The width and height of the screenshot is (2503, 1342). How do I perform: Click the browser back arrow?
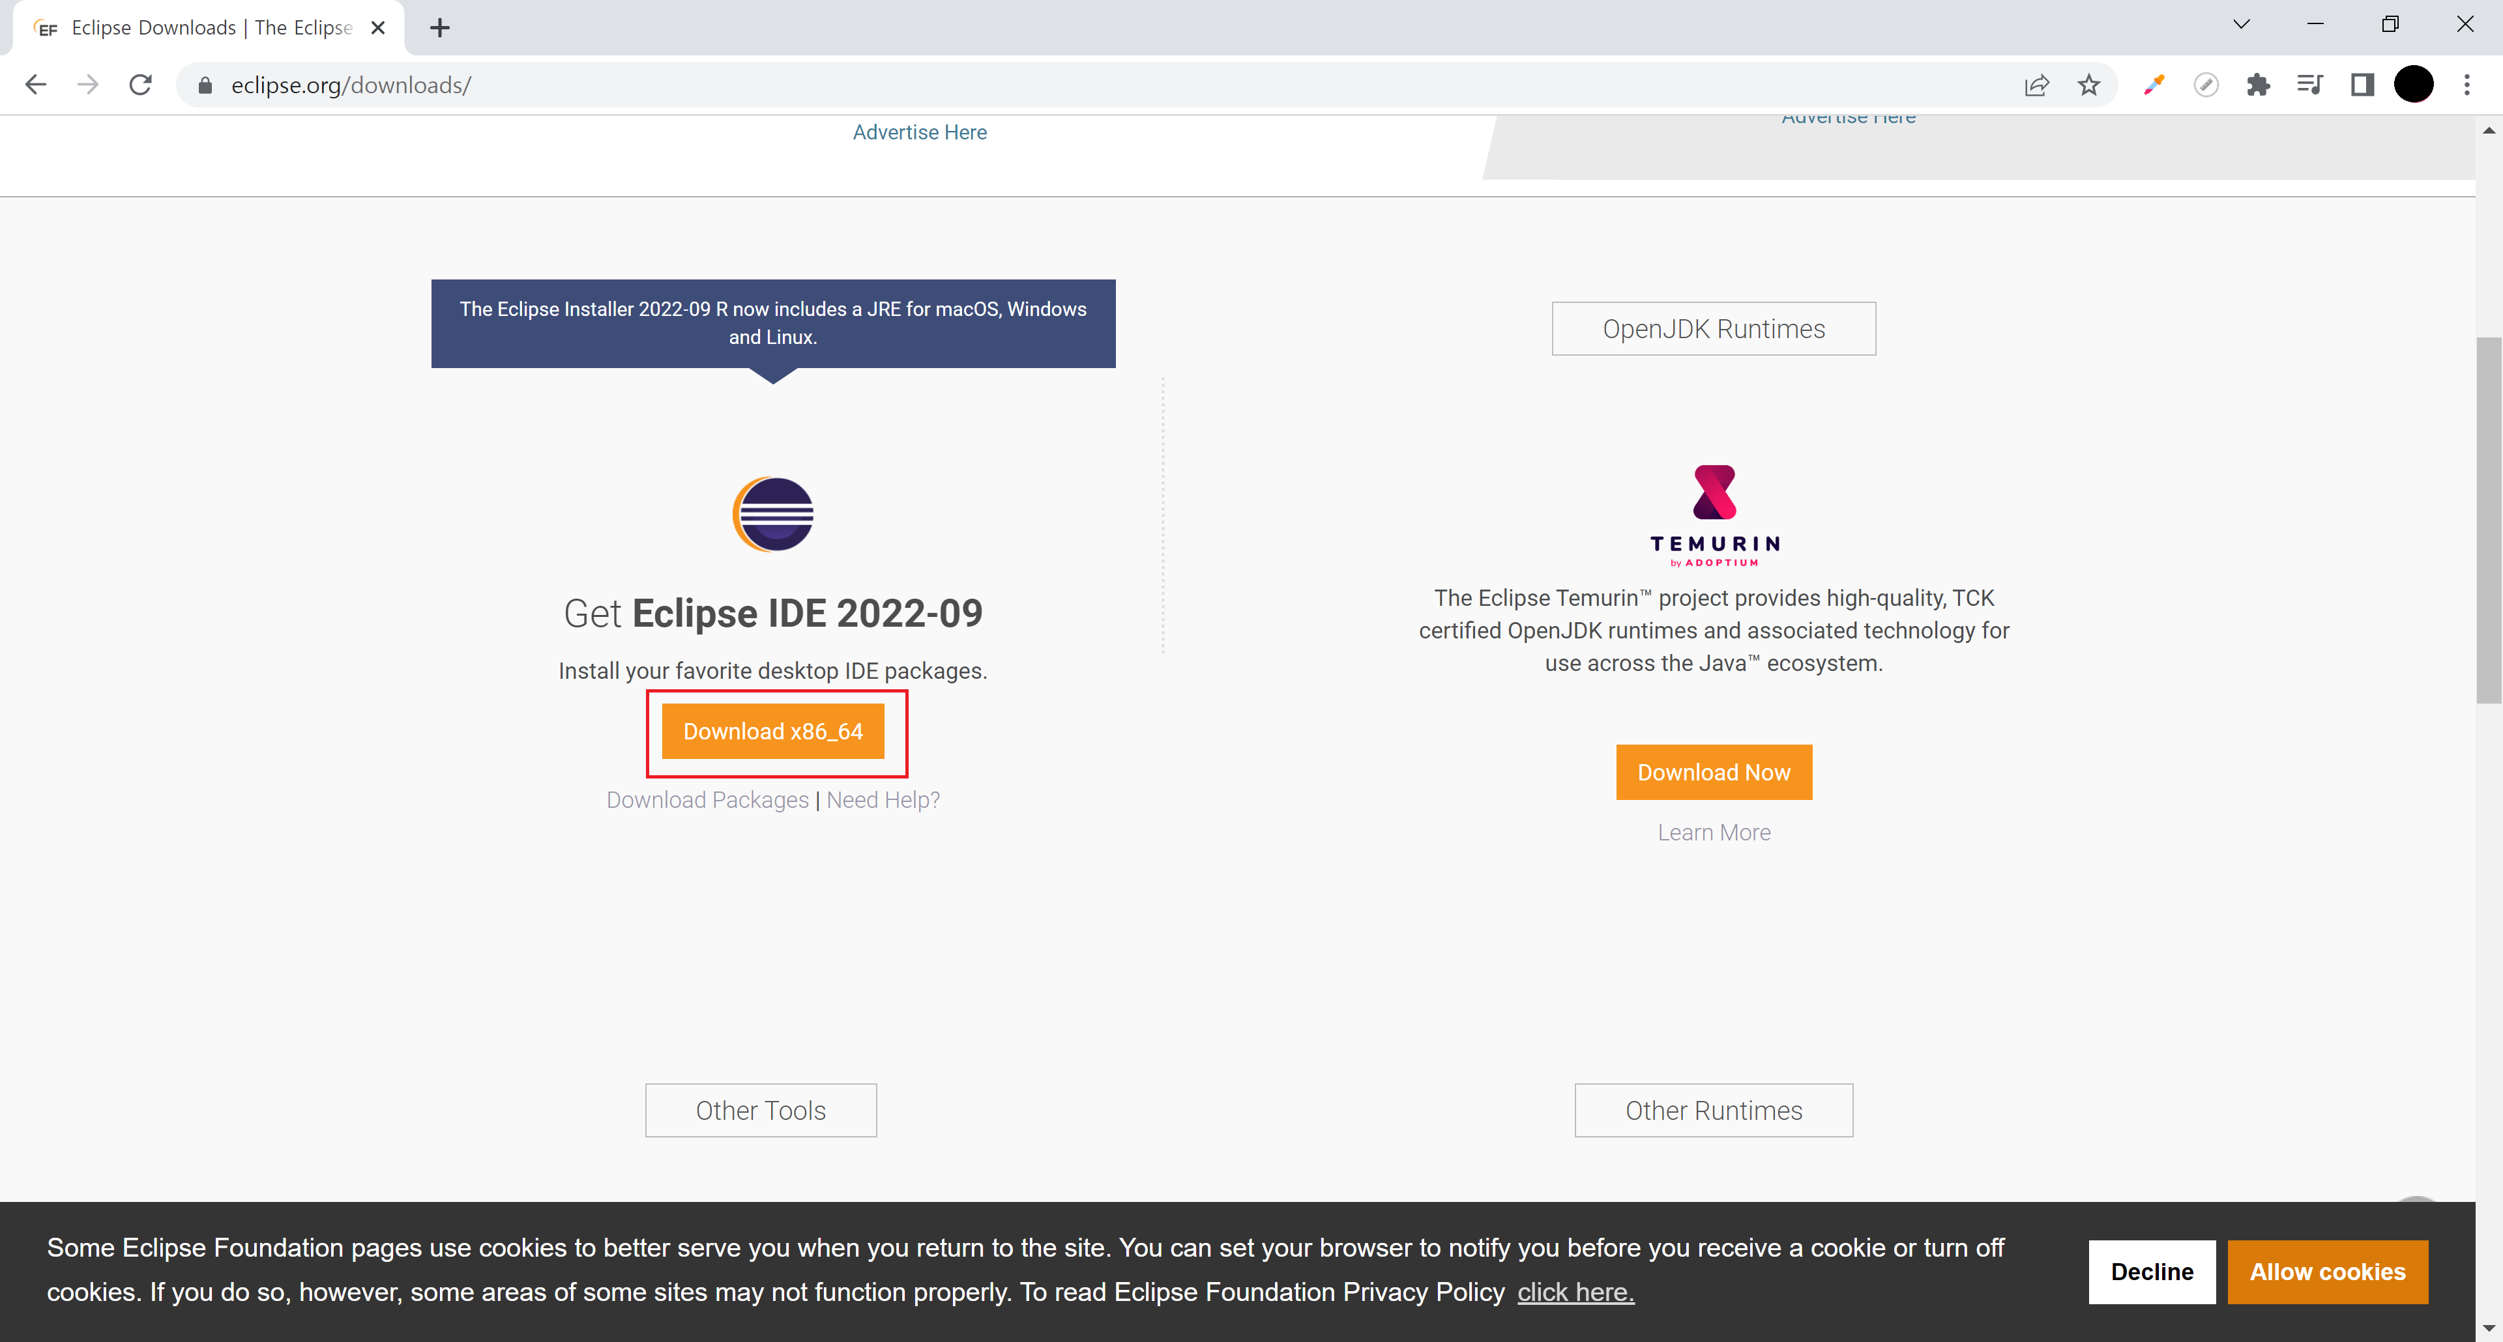36,85
